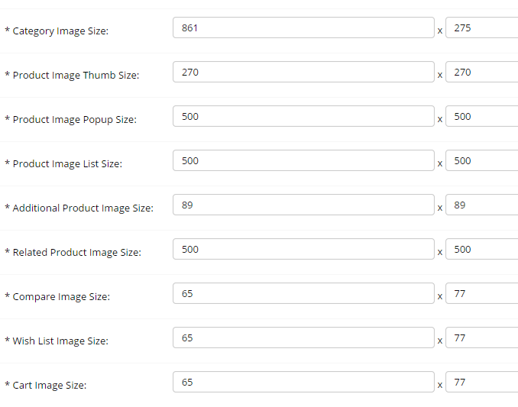Click the Compare Image Size width field

pos(303,294)
